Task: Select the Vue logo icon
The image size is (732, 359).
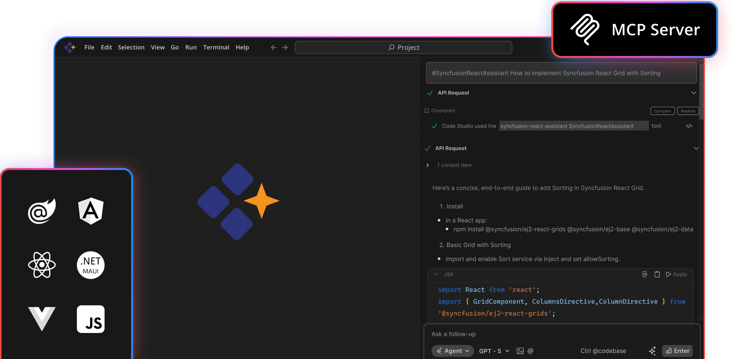Action: 42,318
